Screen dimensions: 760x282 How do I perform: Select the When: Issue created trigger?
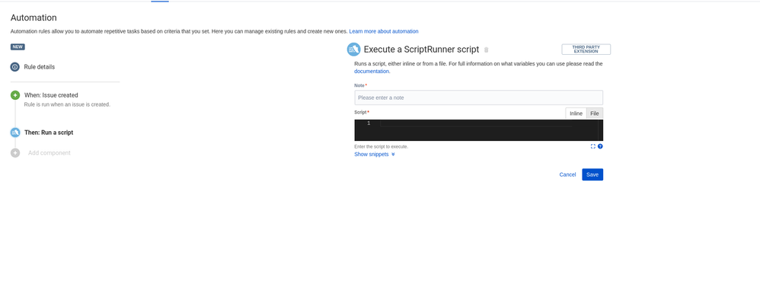pyautogui.click(x=51, y=95)
